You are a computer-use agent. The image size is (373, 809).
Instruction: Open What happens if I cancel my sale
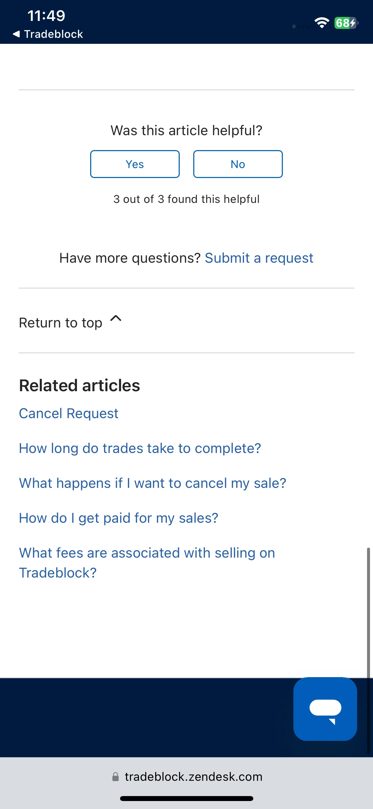click(x=153, y=483)
